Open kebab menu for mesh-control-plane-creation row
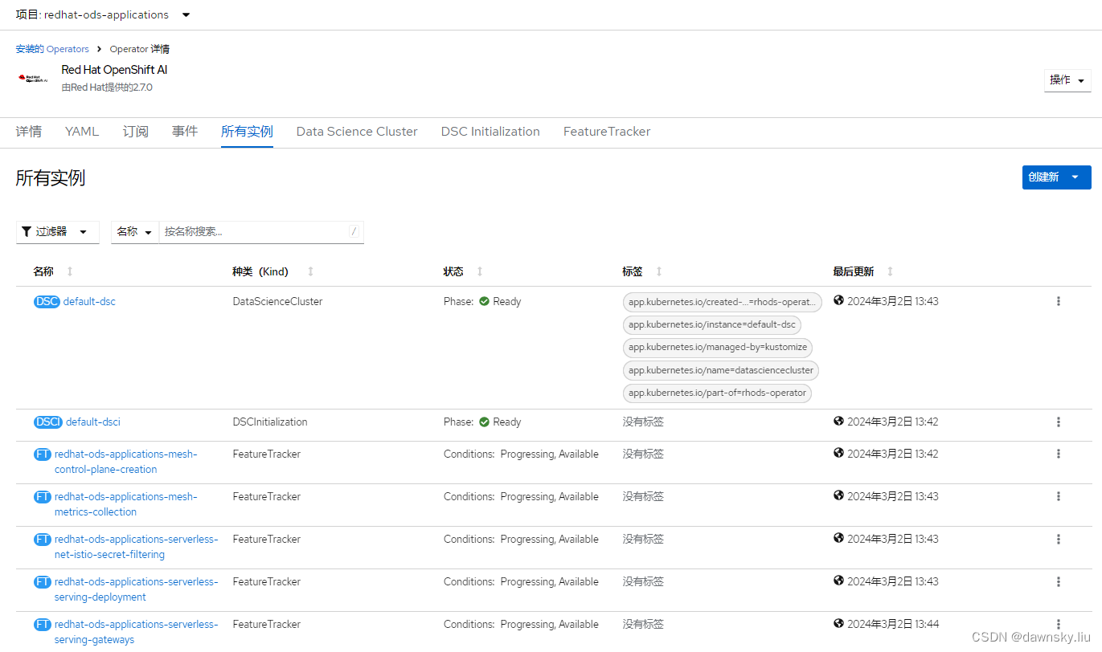Viewport: 1102px width, 652px height. coord(1059,454)
